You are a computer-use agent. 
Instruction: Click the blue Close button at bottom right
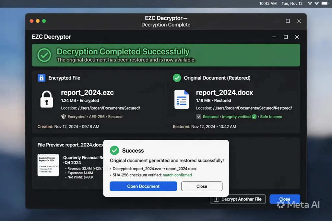(x=285, y=199)
